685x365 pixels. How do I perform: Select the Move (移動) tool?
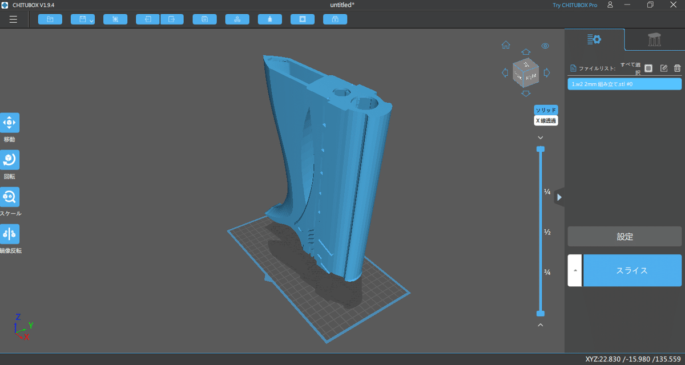coord(10,123)
